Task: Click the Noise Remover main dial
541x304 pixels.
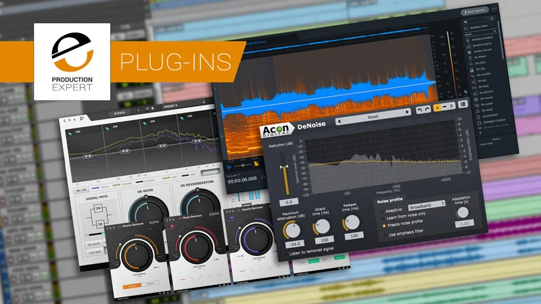Action: pyautogui.click(x=196, y=247)
